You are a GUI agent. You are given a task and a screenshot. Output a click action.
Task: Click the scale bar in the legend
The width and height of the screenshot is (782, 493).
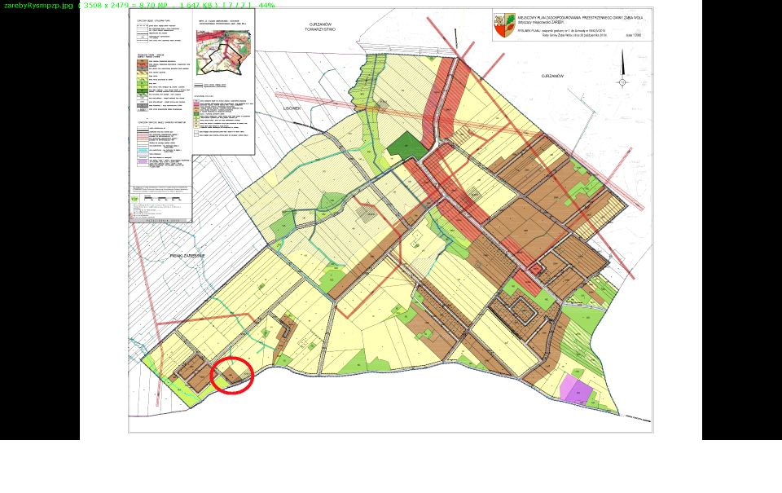(x=160, y=197)
